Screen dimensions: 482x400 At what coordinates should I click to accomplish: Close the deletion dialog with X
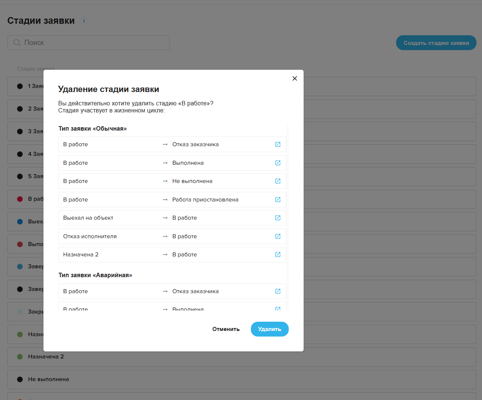pyautogui.click(x=295, y=78)
